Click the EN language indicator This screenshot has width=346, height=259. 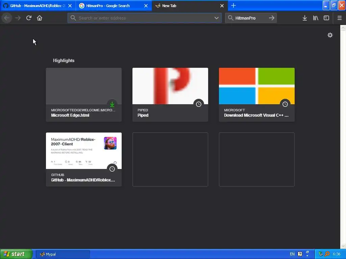pyautogui.click(x=292, y=254)
